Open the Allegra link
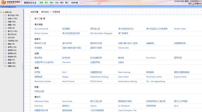The image size is (202, 112). (x=65, y=77)
